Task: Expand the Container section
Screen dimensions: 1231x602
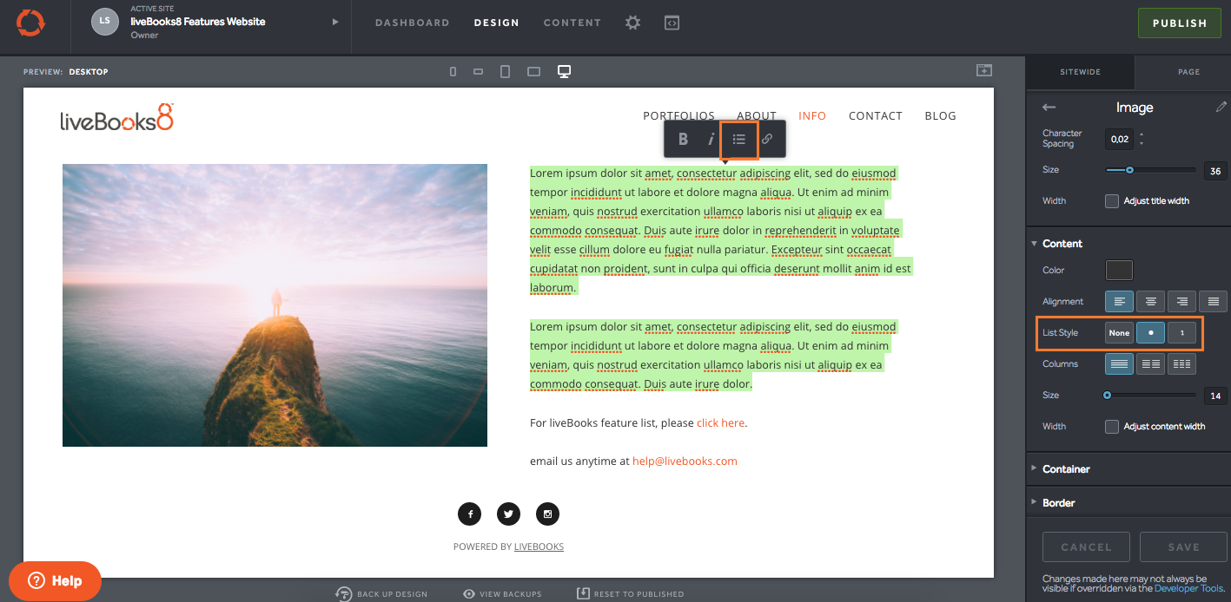Action: [x=1066, y=469]
